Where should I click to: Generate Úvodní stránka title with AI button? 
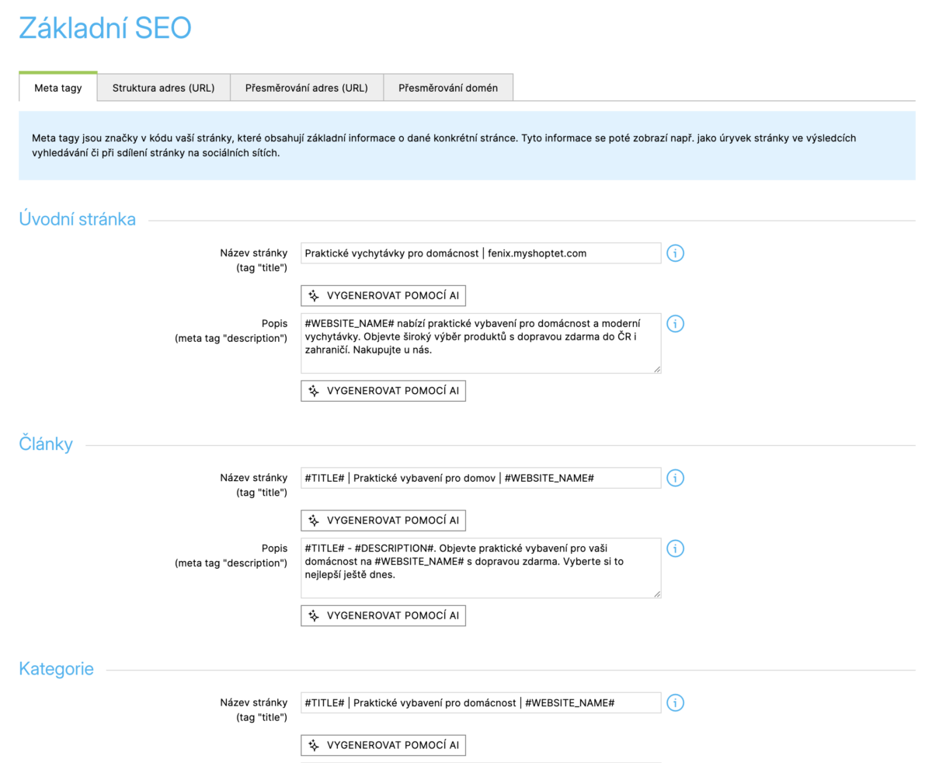pyautogui.click(x=384, y=296)
